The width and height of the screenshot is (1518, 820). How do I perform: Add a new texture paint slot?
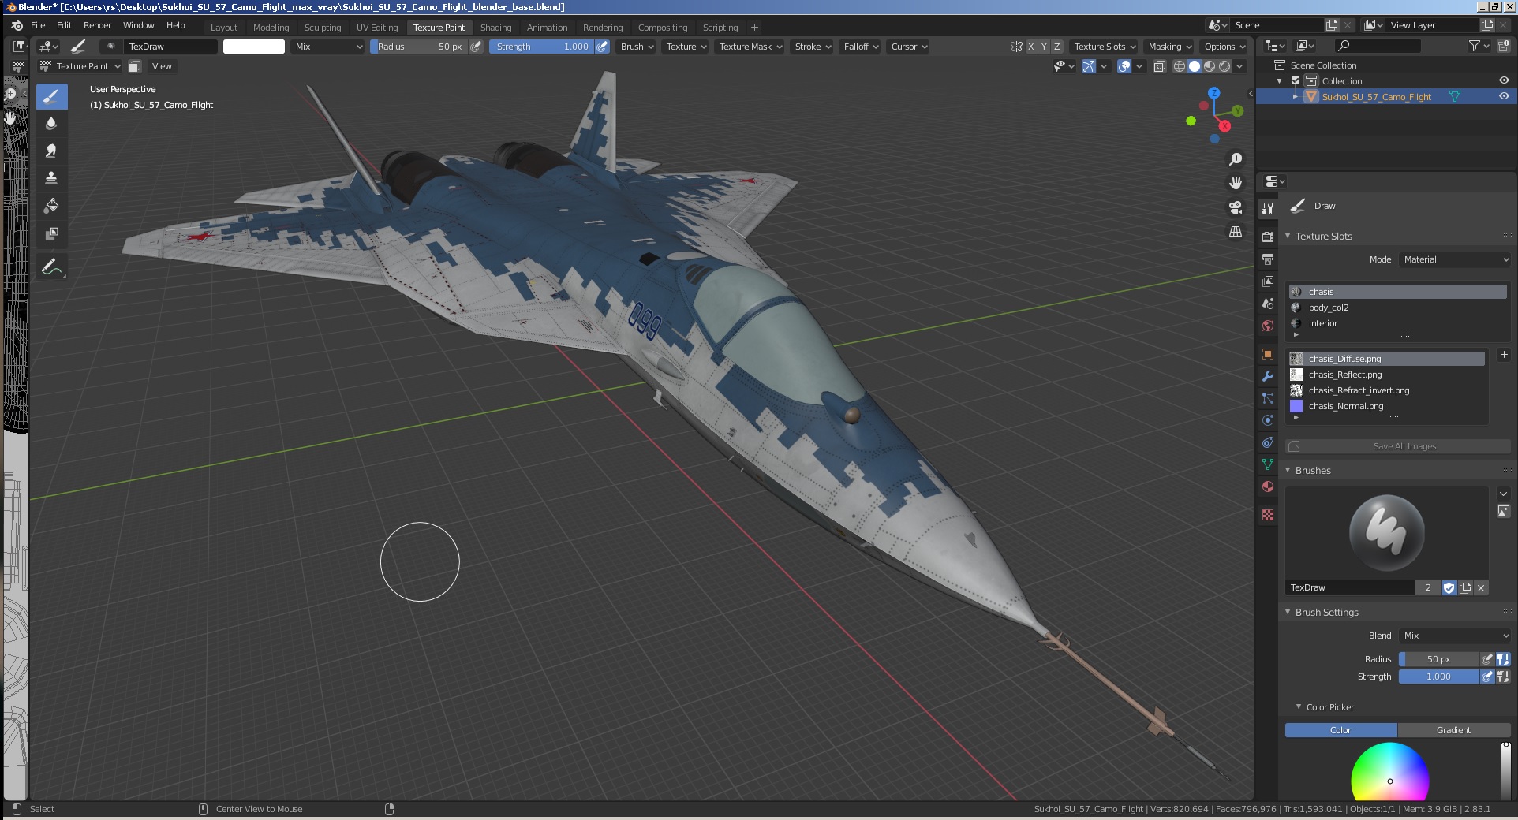point(1504,355)
